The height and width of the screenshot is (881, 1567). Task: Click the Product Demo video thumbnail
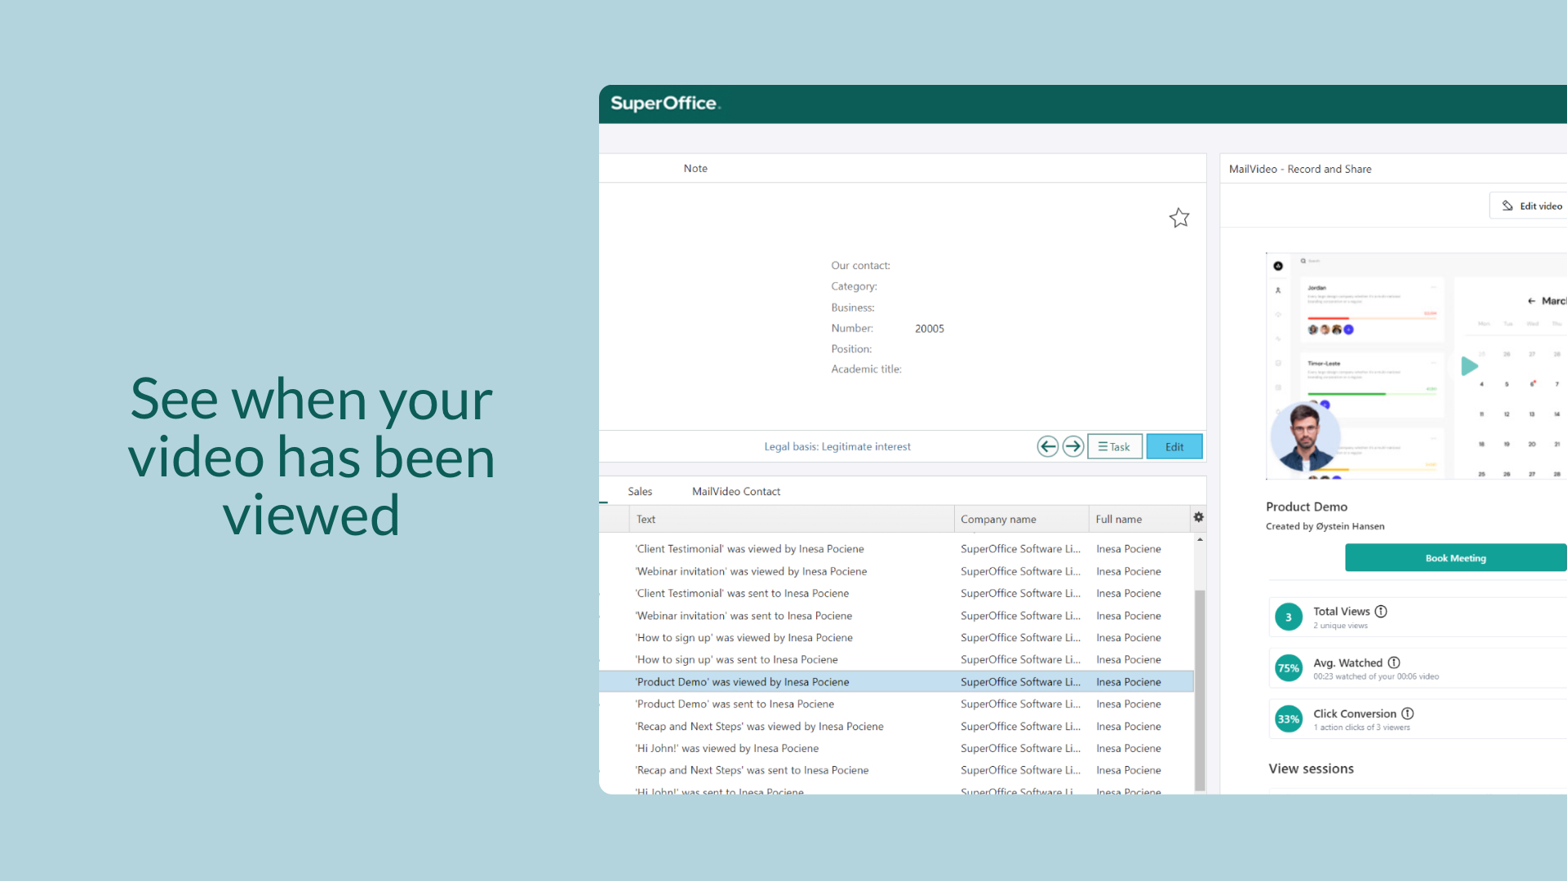pyautogui.click(x=1416, y=365)
